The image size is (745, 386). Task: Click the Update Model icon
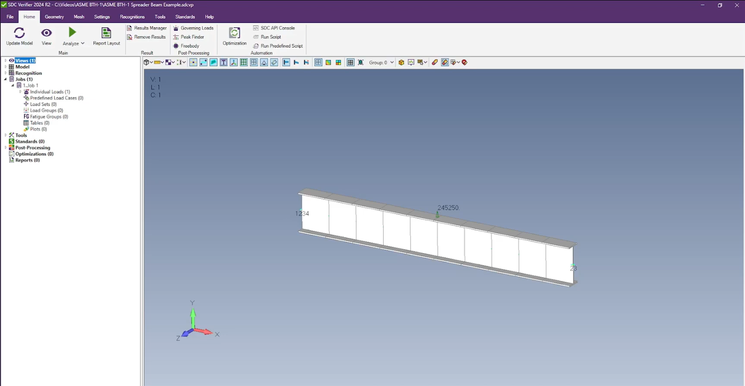click(x=19, y=33)
